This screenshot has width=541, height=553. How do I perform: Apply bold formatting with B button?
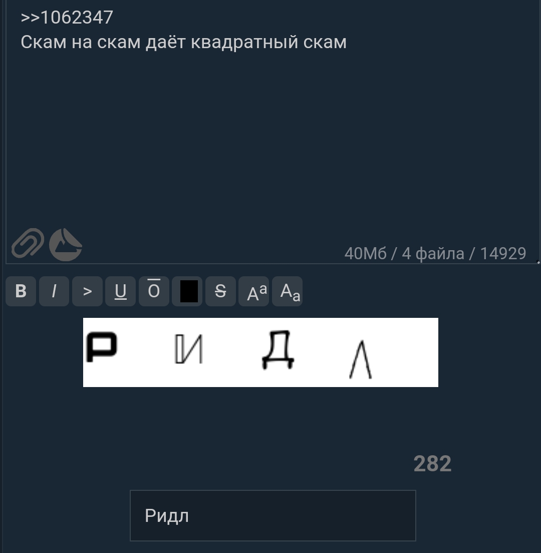tap(21, 291)
